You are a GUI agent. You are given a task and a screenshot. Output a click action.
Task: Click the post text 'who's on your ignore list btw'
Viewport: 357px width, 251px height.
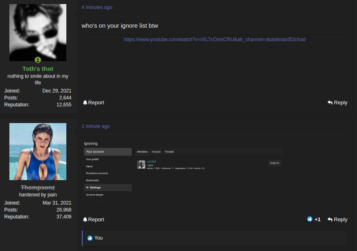120,26
